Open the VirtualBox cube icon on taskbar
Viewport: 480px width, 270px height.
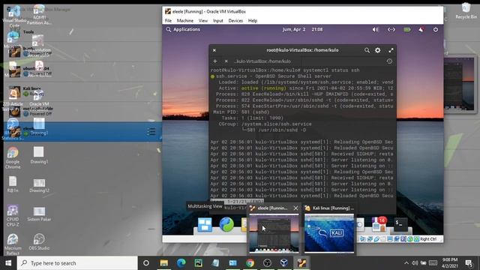pyautogui.click(x=284, y=263)
